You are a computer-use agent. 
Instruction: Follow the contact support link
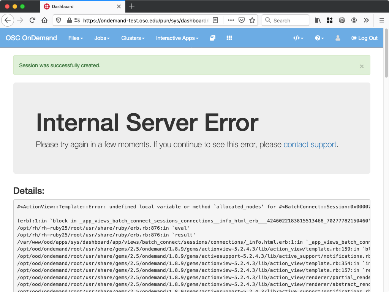pos(310,144)
